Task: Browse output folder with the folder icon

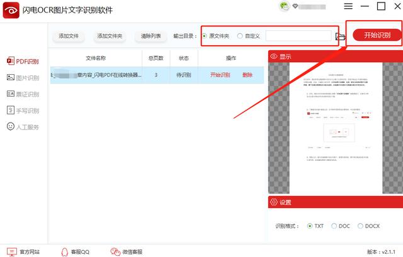Action: point(340,36)
